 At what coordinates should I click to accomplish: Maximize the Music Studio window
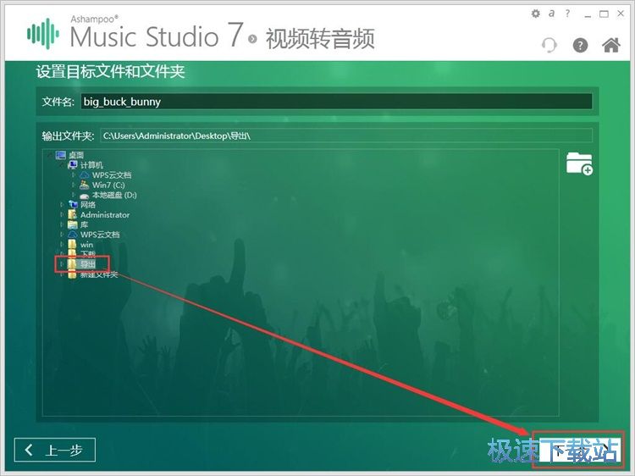pyautogui.click(x=604, y=14)
